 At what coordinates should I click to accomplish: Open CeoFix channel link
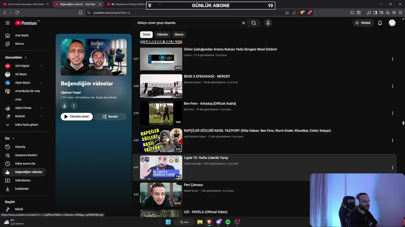(188, 55)
